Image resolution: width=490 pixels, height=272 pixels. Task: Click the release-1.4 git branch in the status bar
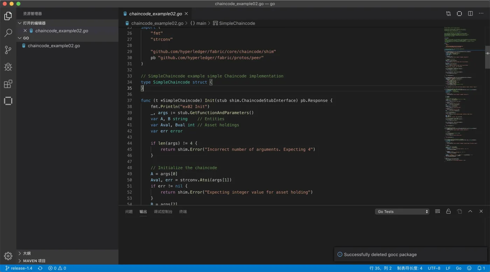[x=19, y=268]
